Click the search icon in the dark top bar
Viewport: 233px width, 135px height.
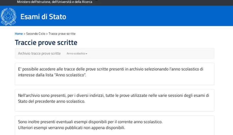[x=96, y=1]
